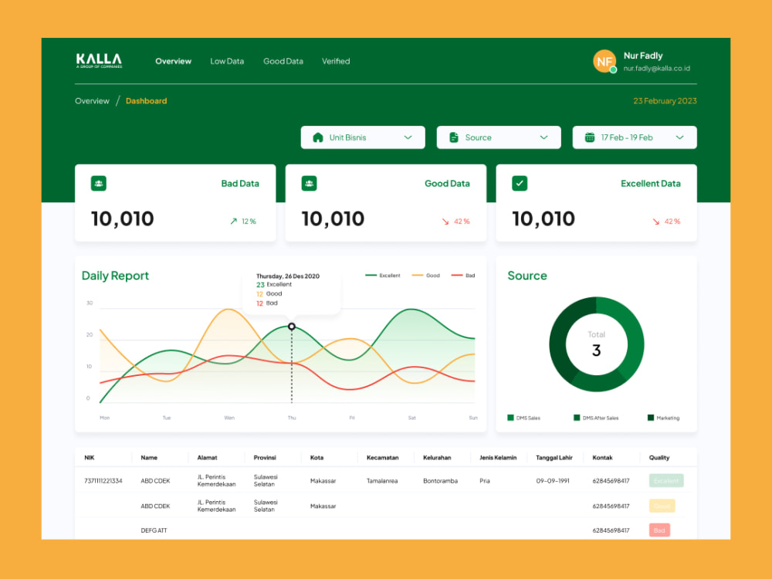Click the Thursday data point marker on chart
Viewport: 772px width, 579px height.
(x=292, y=327)
